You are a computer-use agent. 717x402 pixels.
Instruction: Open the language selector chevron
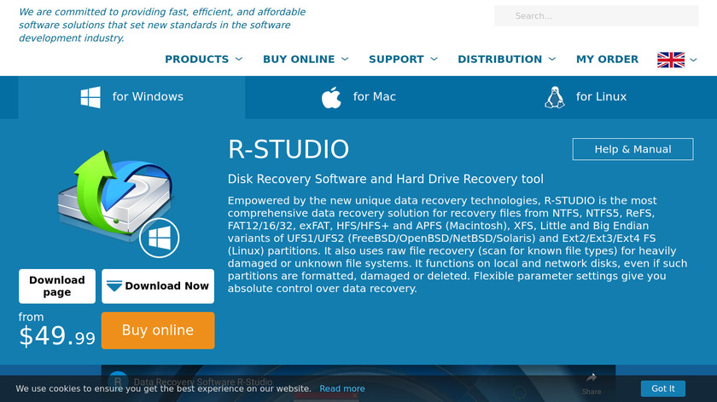[693, 60]
